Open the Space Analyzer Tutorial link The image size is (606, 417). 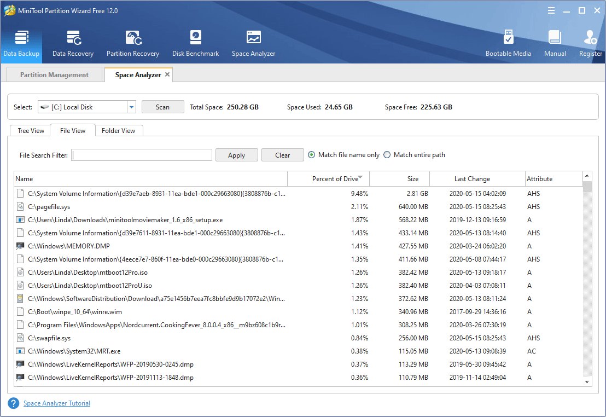click(57, 403)
